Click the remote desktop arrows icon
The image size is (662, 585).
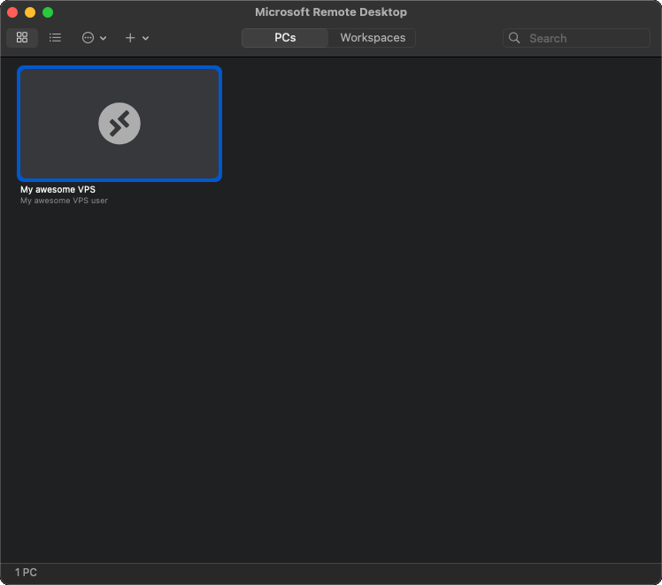(119, 123)
